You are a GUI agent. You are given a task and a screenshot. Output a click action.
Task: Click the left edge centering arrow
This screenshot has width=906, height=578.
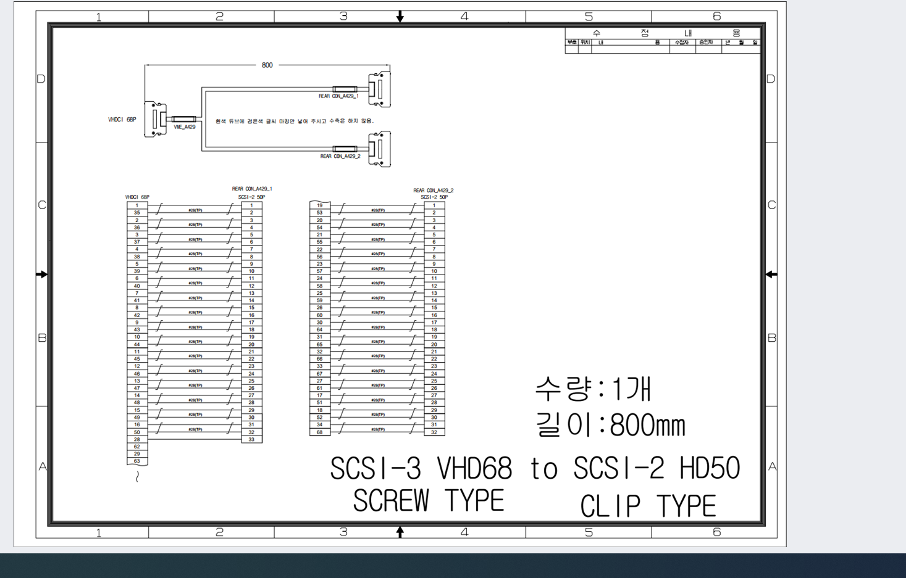point(42,274)
